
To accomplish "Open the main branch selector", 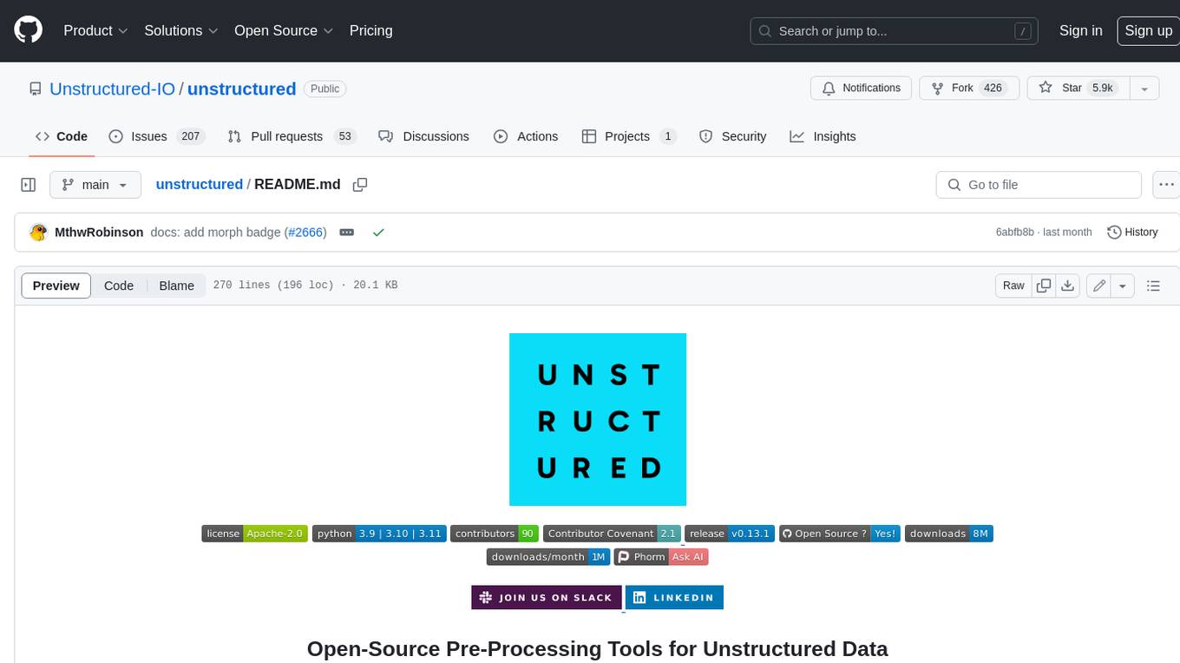I will pyautogui.click(x=95, y=185).
